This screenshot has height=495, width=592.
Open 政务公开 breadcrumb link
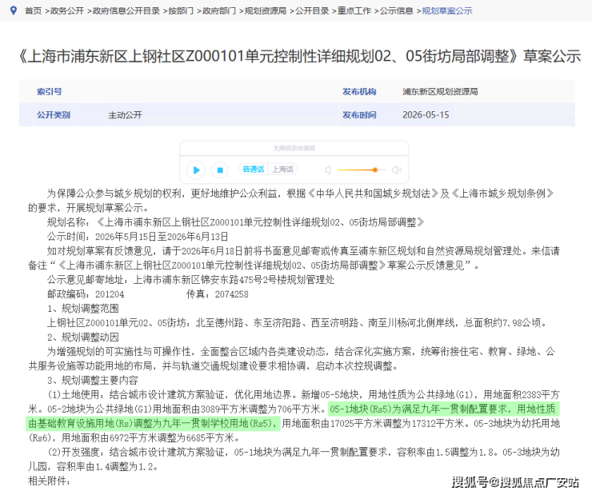(67, 11)
